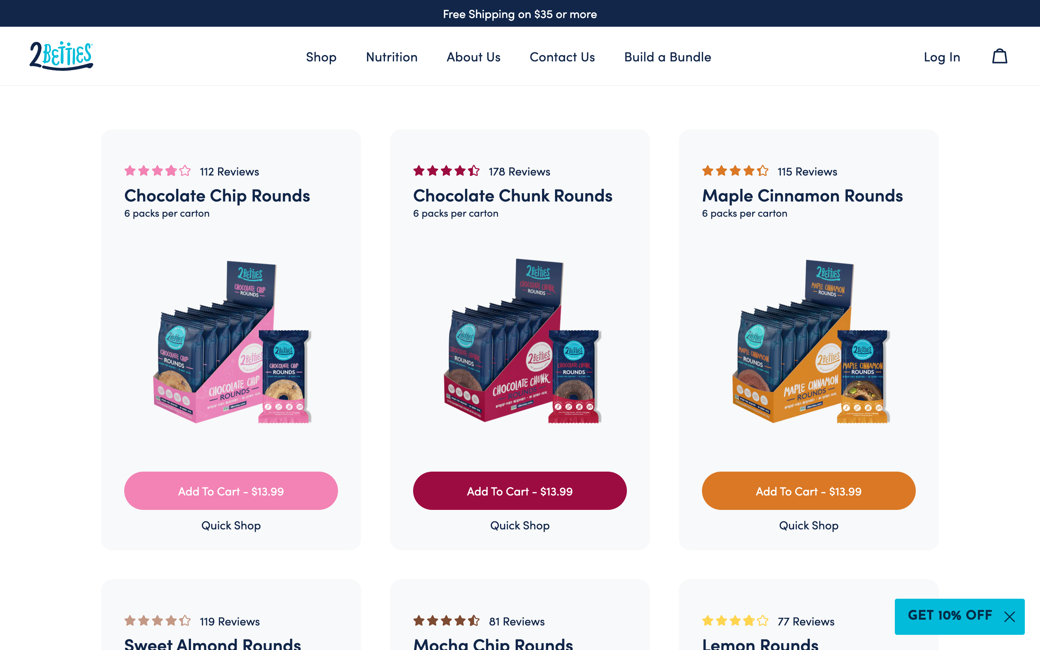
Task: Add Maple Cinnamon Rounds to cart
Action: [x=809, y=491]
